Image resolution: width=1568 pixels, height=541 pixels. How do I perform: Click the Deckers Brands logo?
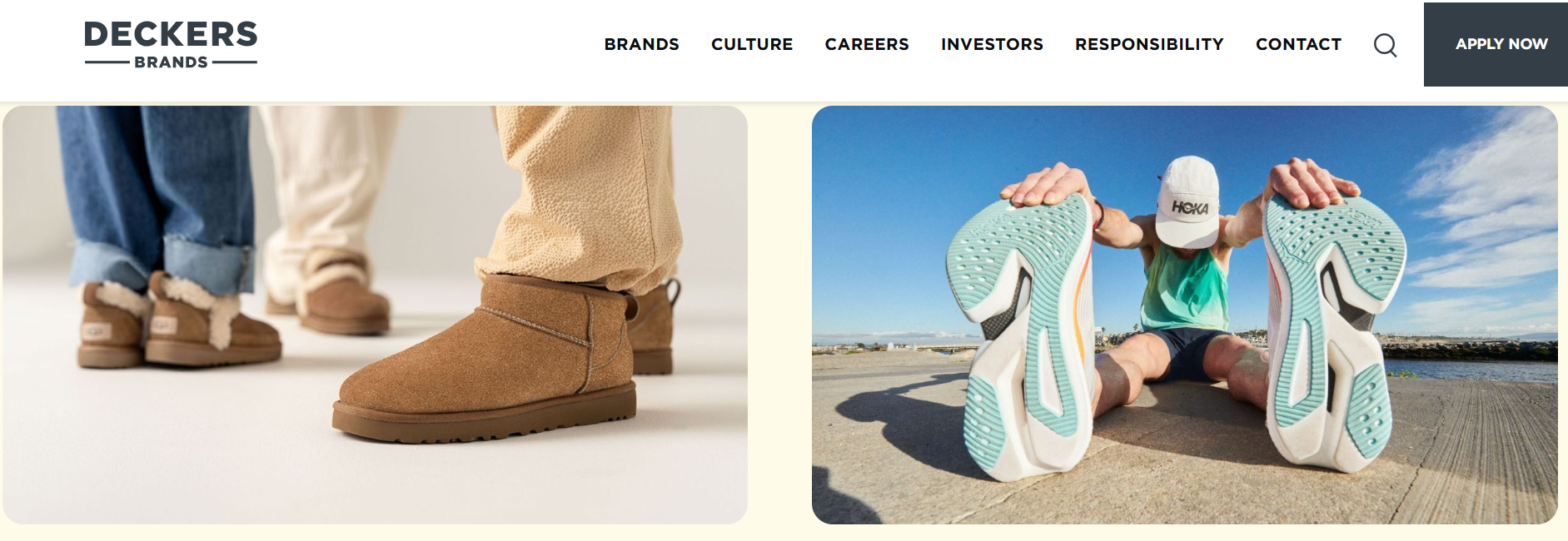[171, 45]
